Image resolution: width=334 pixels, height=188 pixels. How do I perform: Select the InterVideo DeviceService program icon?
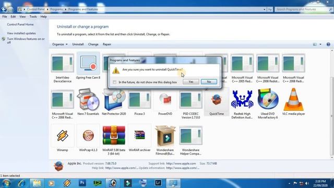coord(63,63)
